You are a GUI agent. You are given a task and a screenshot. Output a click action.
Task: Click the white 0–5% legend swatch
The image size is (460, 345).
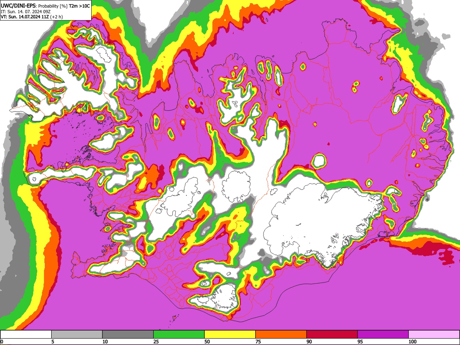click(26, 335)
